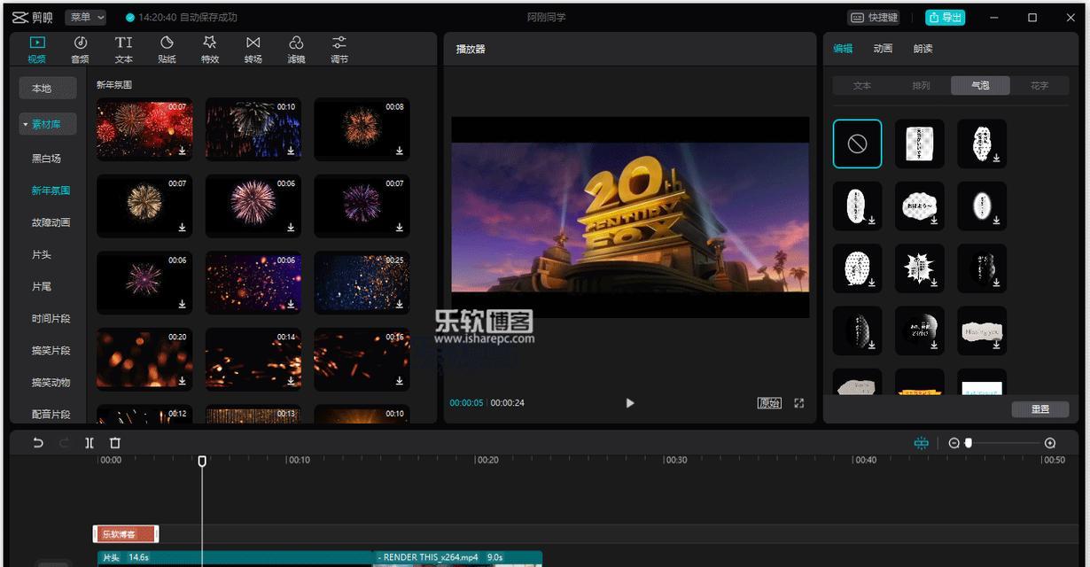
Task: Select 故障动画 category
Action: pos(51,222)
